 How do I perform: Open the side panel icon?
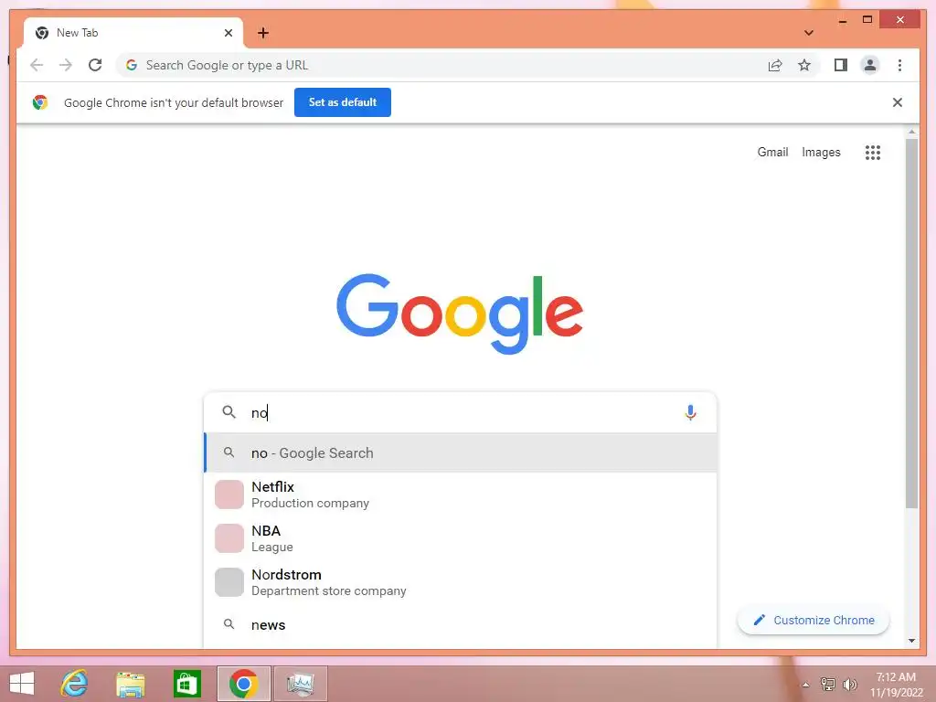(x=841, y=65)
